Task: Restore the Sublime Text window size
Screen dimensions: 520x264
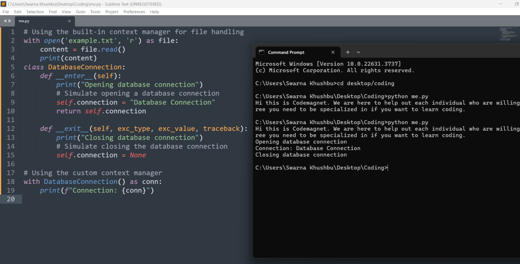Action: pos(516,4)
